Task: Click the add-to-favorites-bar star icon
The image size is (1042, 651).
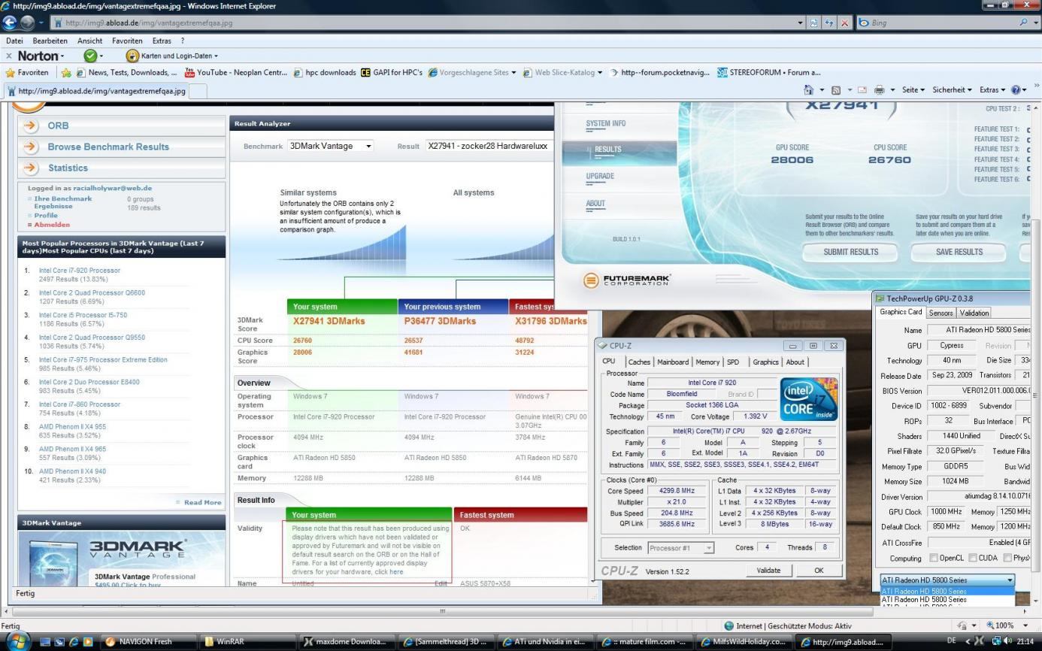Action: (x=66, y=72)
